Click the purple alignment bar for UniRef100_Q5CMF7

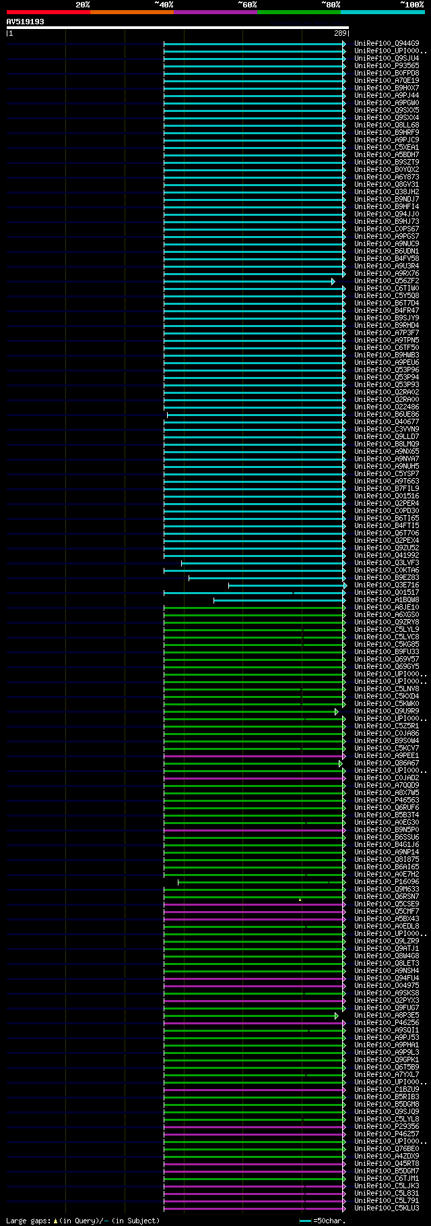click(254, 912)
